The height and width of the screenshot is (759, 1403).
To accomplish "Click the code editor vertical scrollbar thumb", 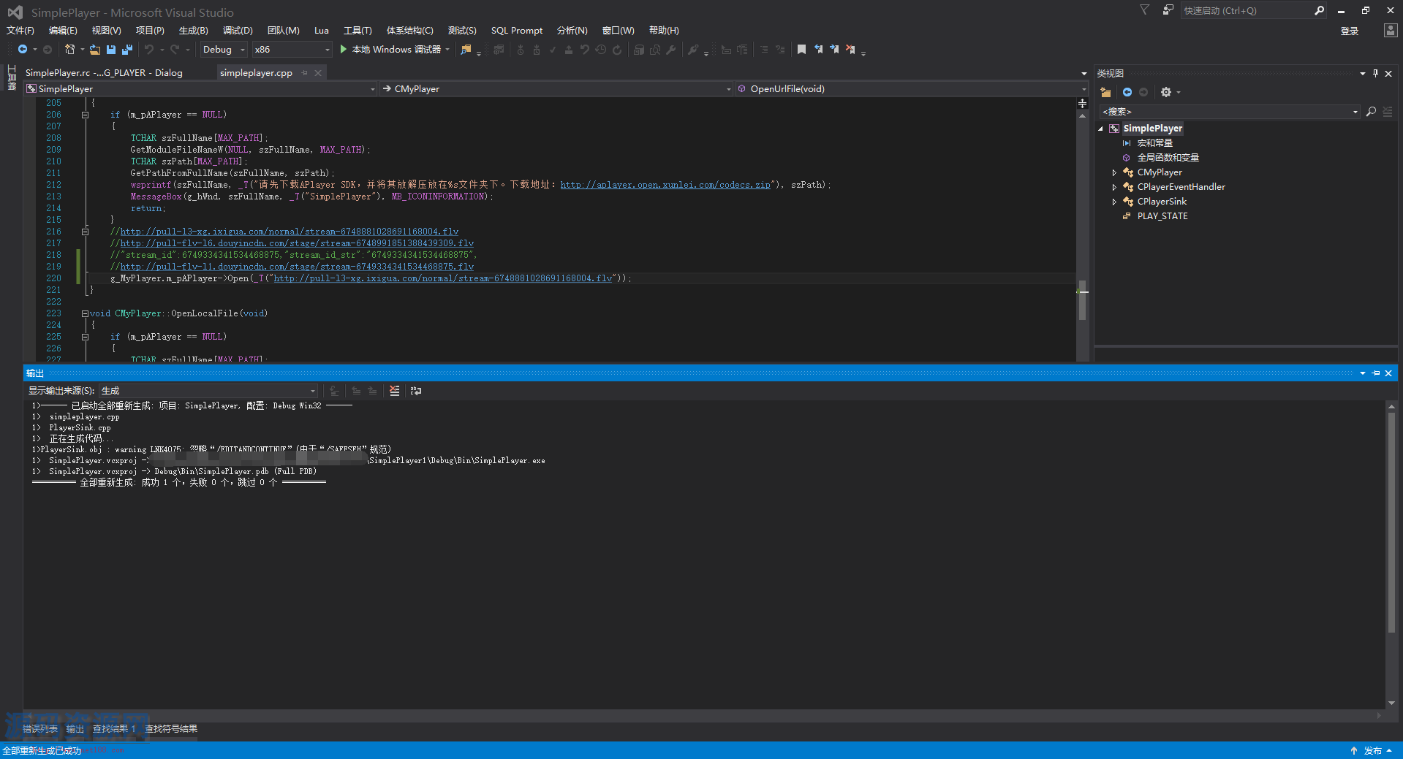I will pyautogui.click(x=1082, y=300).
